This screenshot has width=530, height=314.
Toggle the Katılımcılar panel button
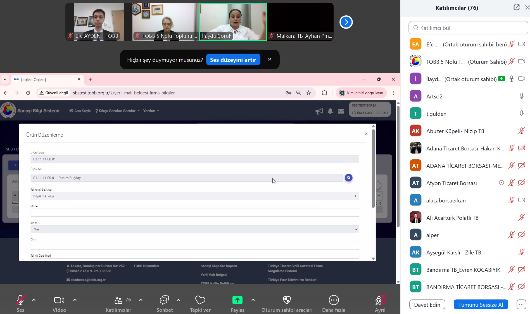118,304
